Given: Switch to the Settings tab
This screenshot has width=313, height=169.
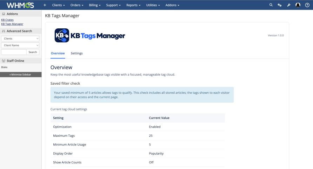Looking at the screenshot, I should click(76, 53).
